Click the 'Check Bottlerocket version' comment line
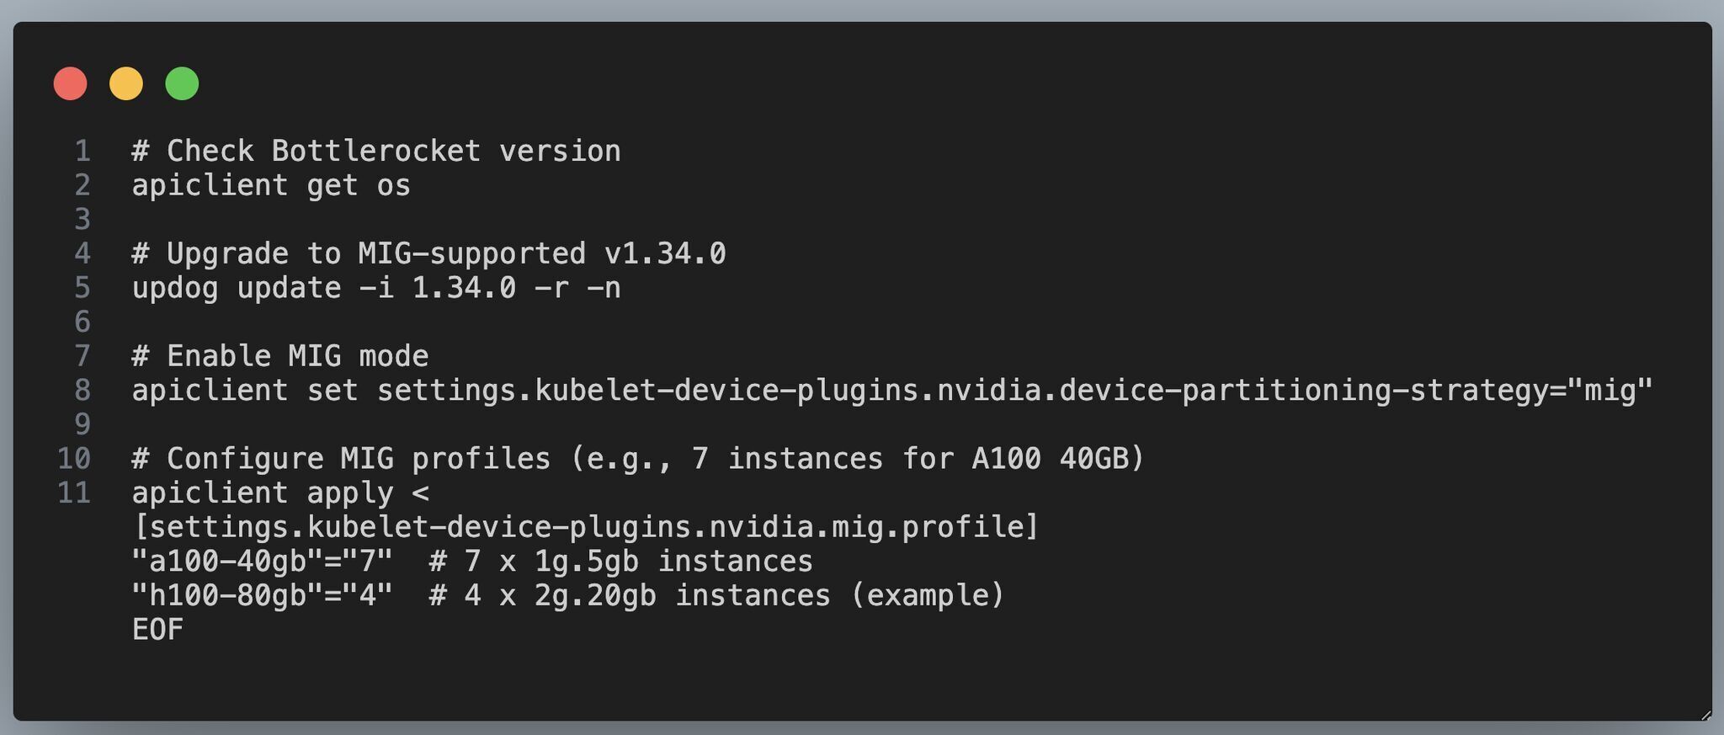Image resolution: width=1724 pixels, height=735 pixels. click(376, 152)
